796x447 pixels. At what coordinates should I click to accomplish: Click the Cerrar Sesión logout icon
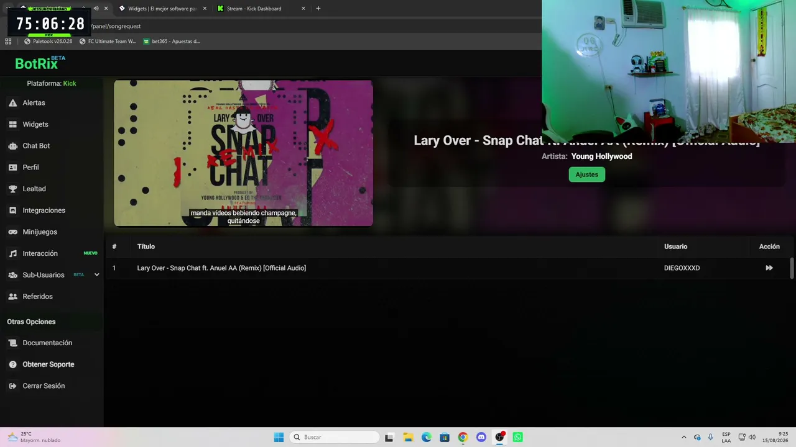pos(12,386)
